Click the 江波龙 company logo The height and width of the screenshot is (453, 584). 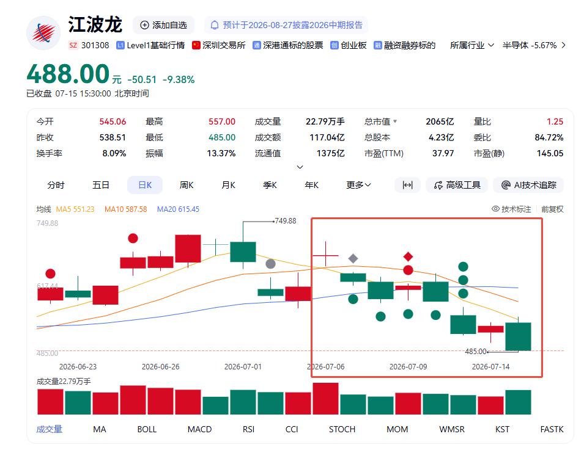[x=43, y=33]
